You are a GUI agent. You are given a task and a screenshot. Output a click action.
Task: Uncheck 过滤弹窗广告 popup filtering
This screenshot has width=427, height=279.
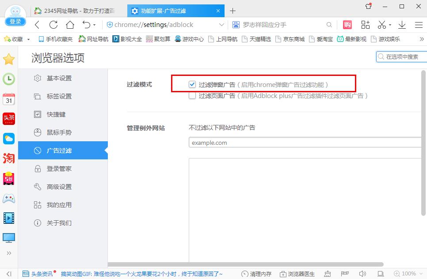click(x=192, y=83)
